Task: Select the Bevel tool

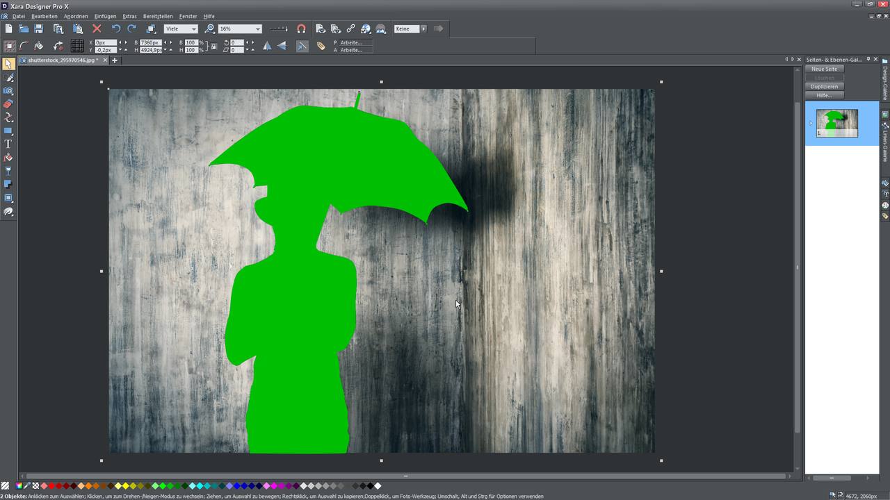Action: (8, 198)
